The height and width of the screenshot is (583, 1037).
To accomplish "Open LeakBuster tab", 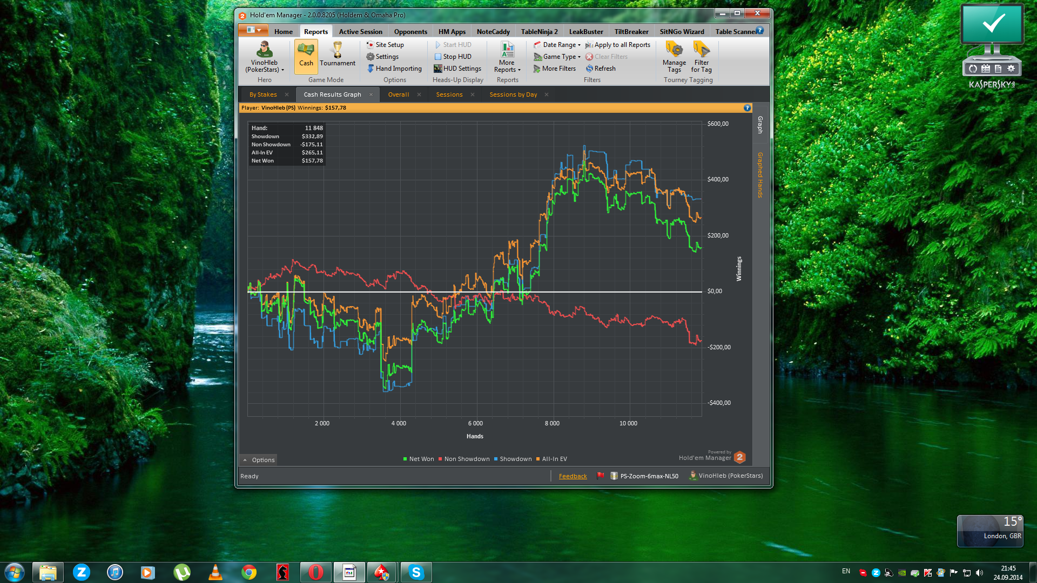I will click(x=586, y=32).
